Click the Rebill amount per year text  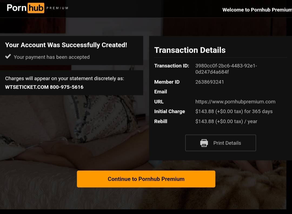point(226,121)
